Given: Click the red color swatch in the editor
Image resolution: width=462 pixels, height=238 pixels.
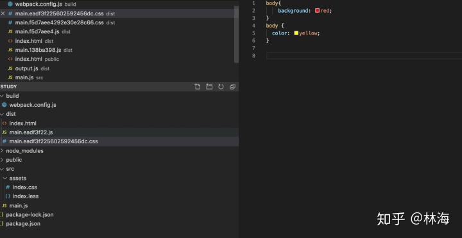Looking at the screenshot, I should click(x=317, y=11).
